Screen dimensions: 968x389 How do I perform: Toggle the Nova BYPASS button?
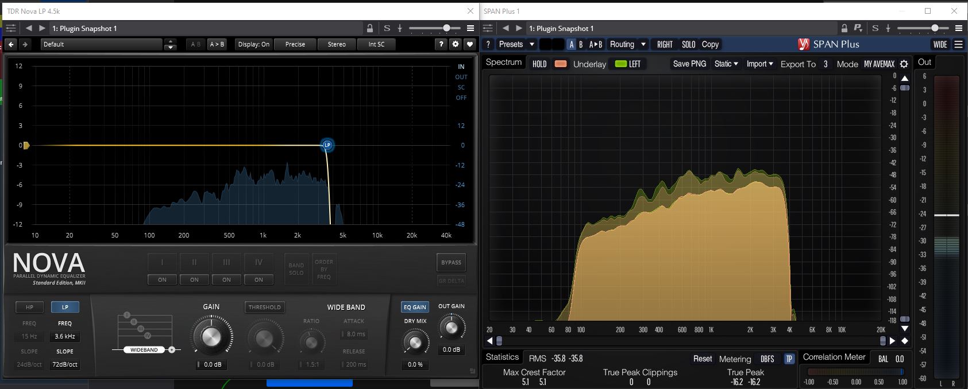(x=451, y=262)
